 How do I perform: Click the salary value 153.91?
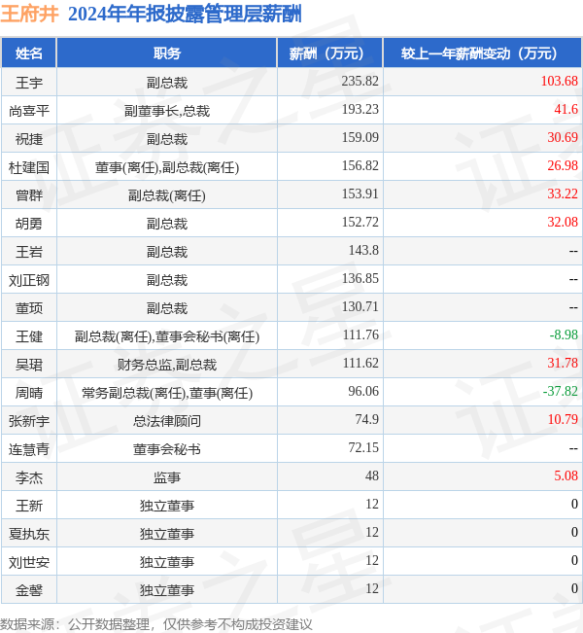360,194
